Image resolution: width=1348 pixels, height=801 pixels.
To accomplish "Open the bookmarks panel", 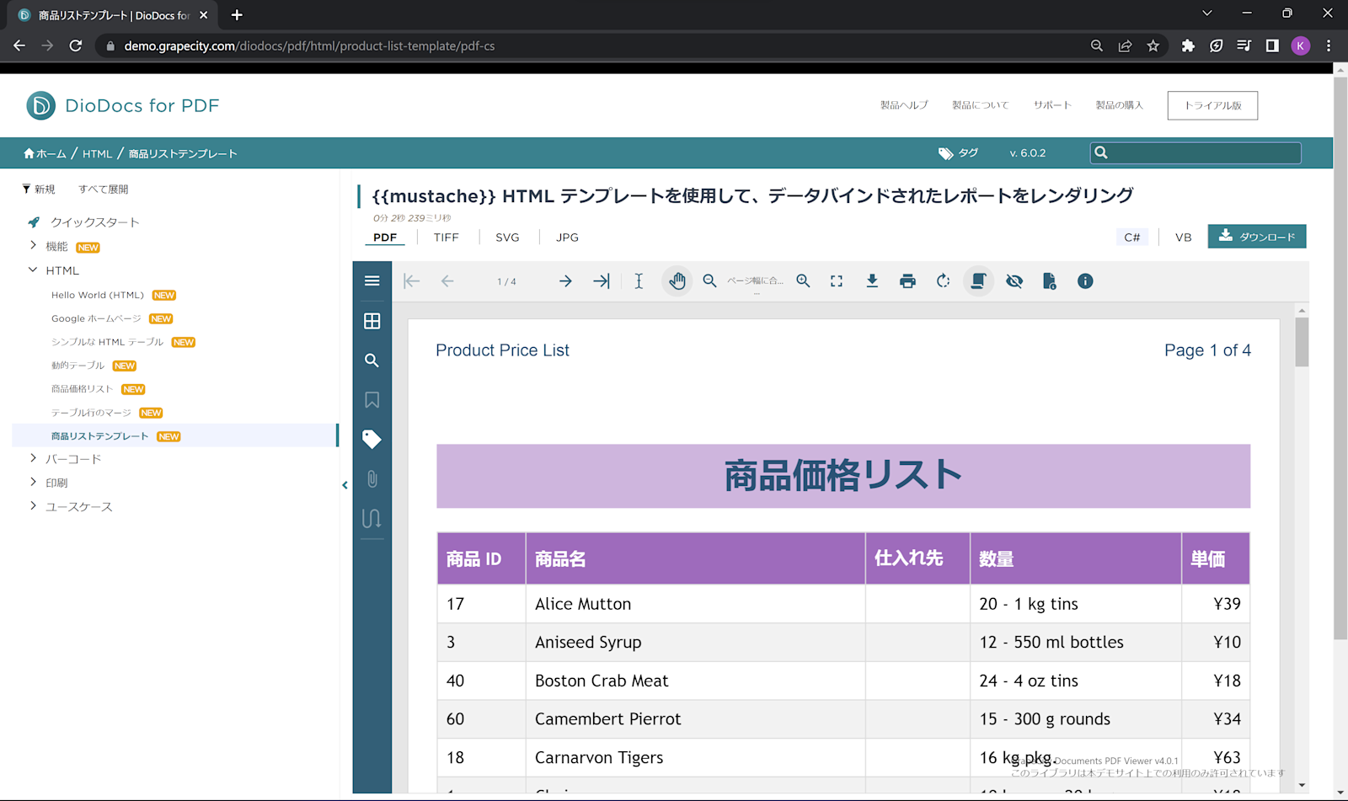I will tap(372, 400).
